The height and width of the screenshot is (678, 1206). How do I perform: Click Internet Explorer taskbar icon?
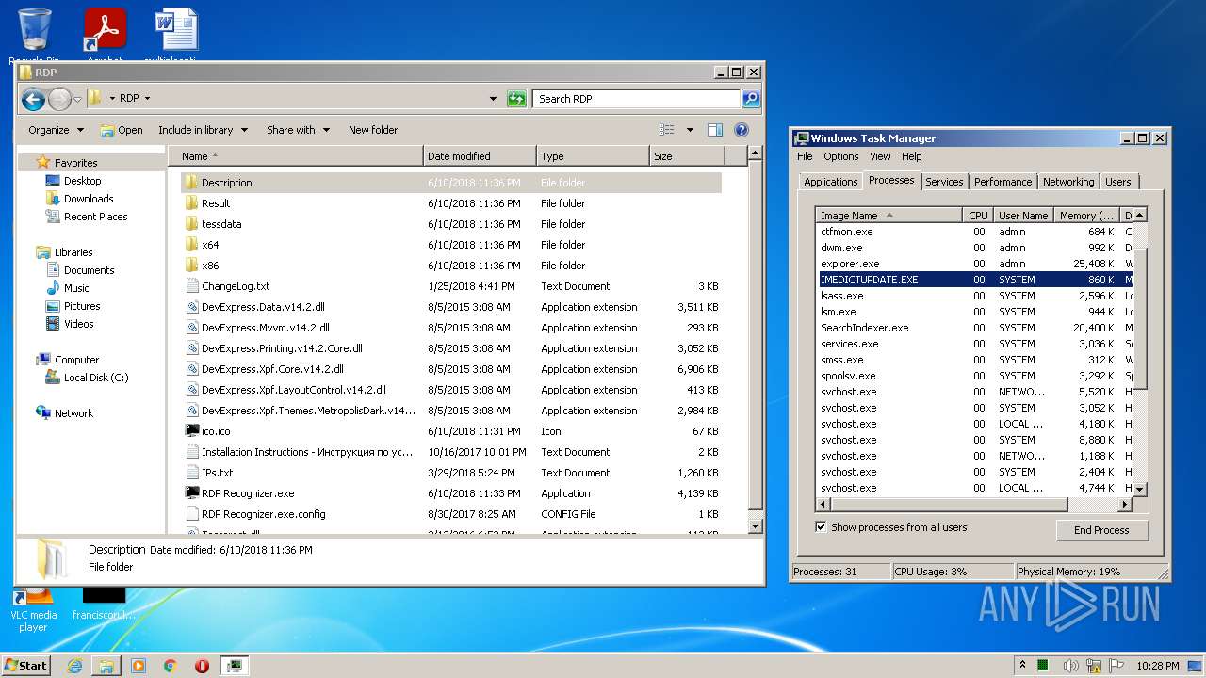(74, 666)
